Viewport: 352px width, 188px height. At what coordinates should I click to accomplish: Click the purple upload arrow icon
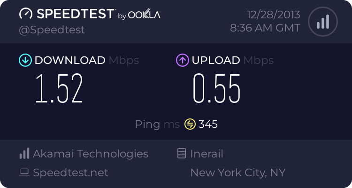point(183,60)
